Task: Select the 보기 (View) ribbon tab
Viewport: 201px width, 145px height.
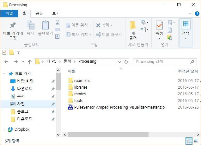Action: (56, 13)
